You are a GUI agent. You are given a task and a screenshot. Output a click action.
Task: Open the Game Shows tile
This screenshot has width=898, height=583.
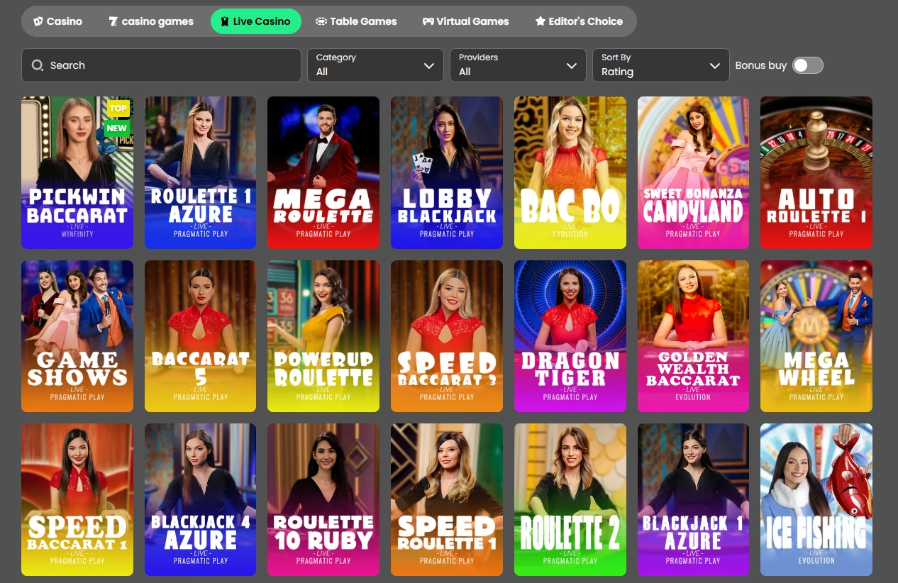(77, 336)
